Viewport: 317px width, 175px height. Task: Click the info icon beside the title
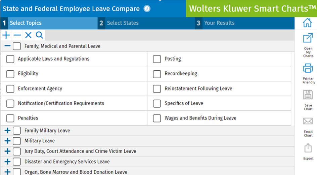coord(147,9)
